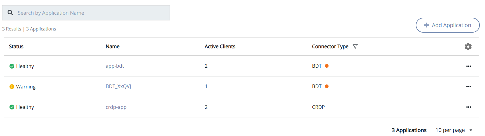
Task: Open actions menu for crdp-app row
Action: pos(469,107)
